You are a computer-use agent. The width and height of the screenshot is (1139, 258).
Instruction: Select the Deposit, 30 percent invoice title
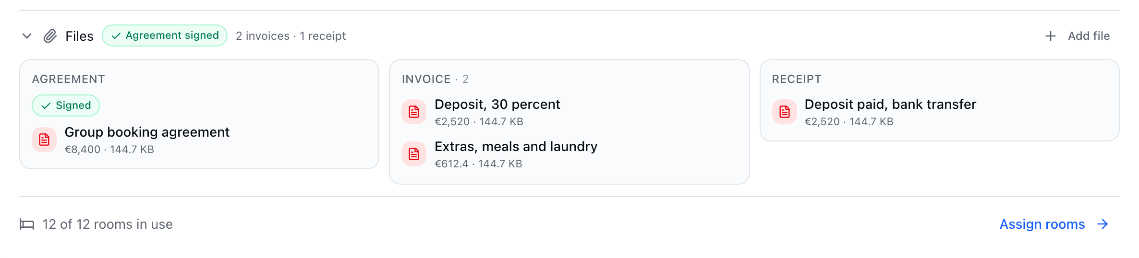[497, 104]
